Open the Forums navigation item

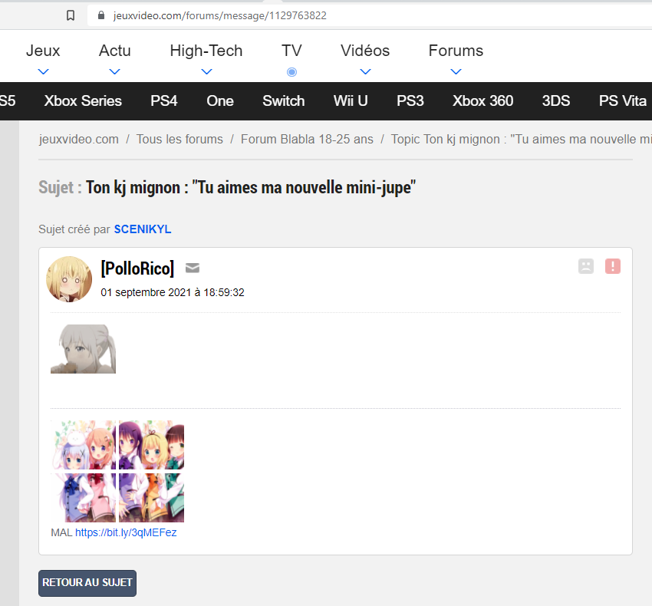[456, 51]
